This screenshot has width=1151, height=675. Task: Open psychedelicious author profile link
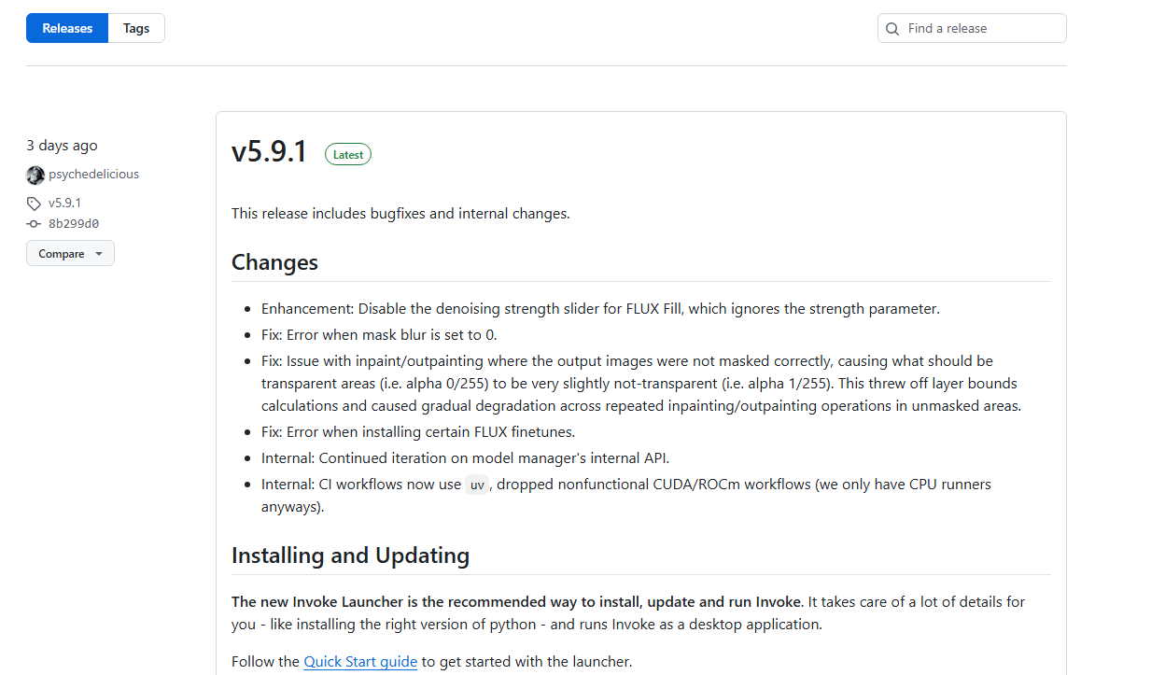coord(93,175)
